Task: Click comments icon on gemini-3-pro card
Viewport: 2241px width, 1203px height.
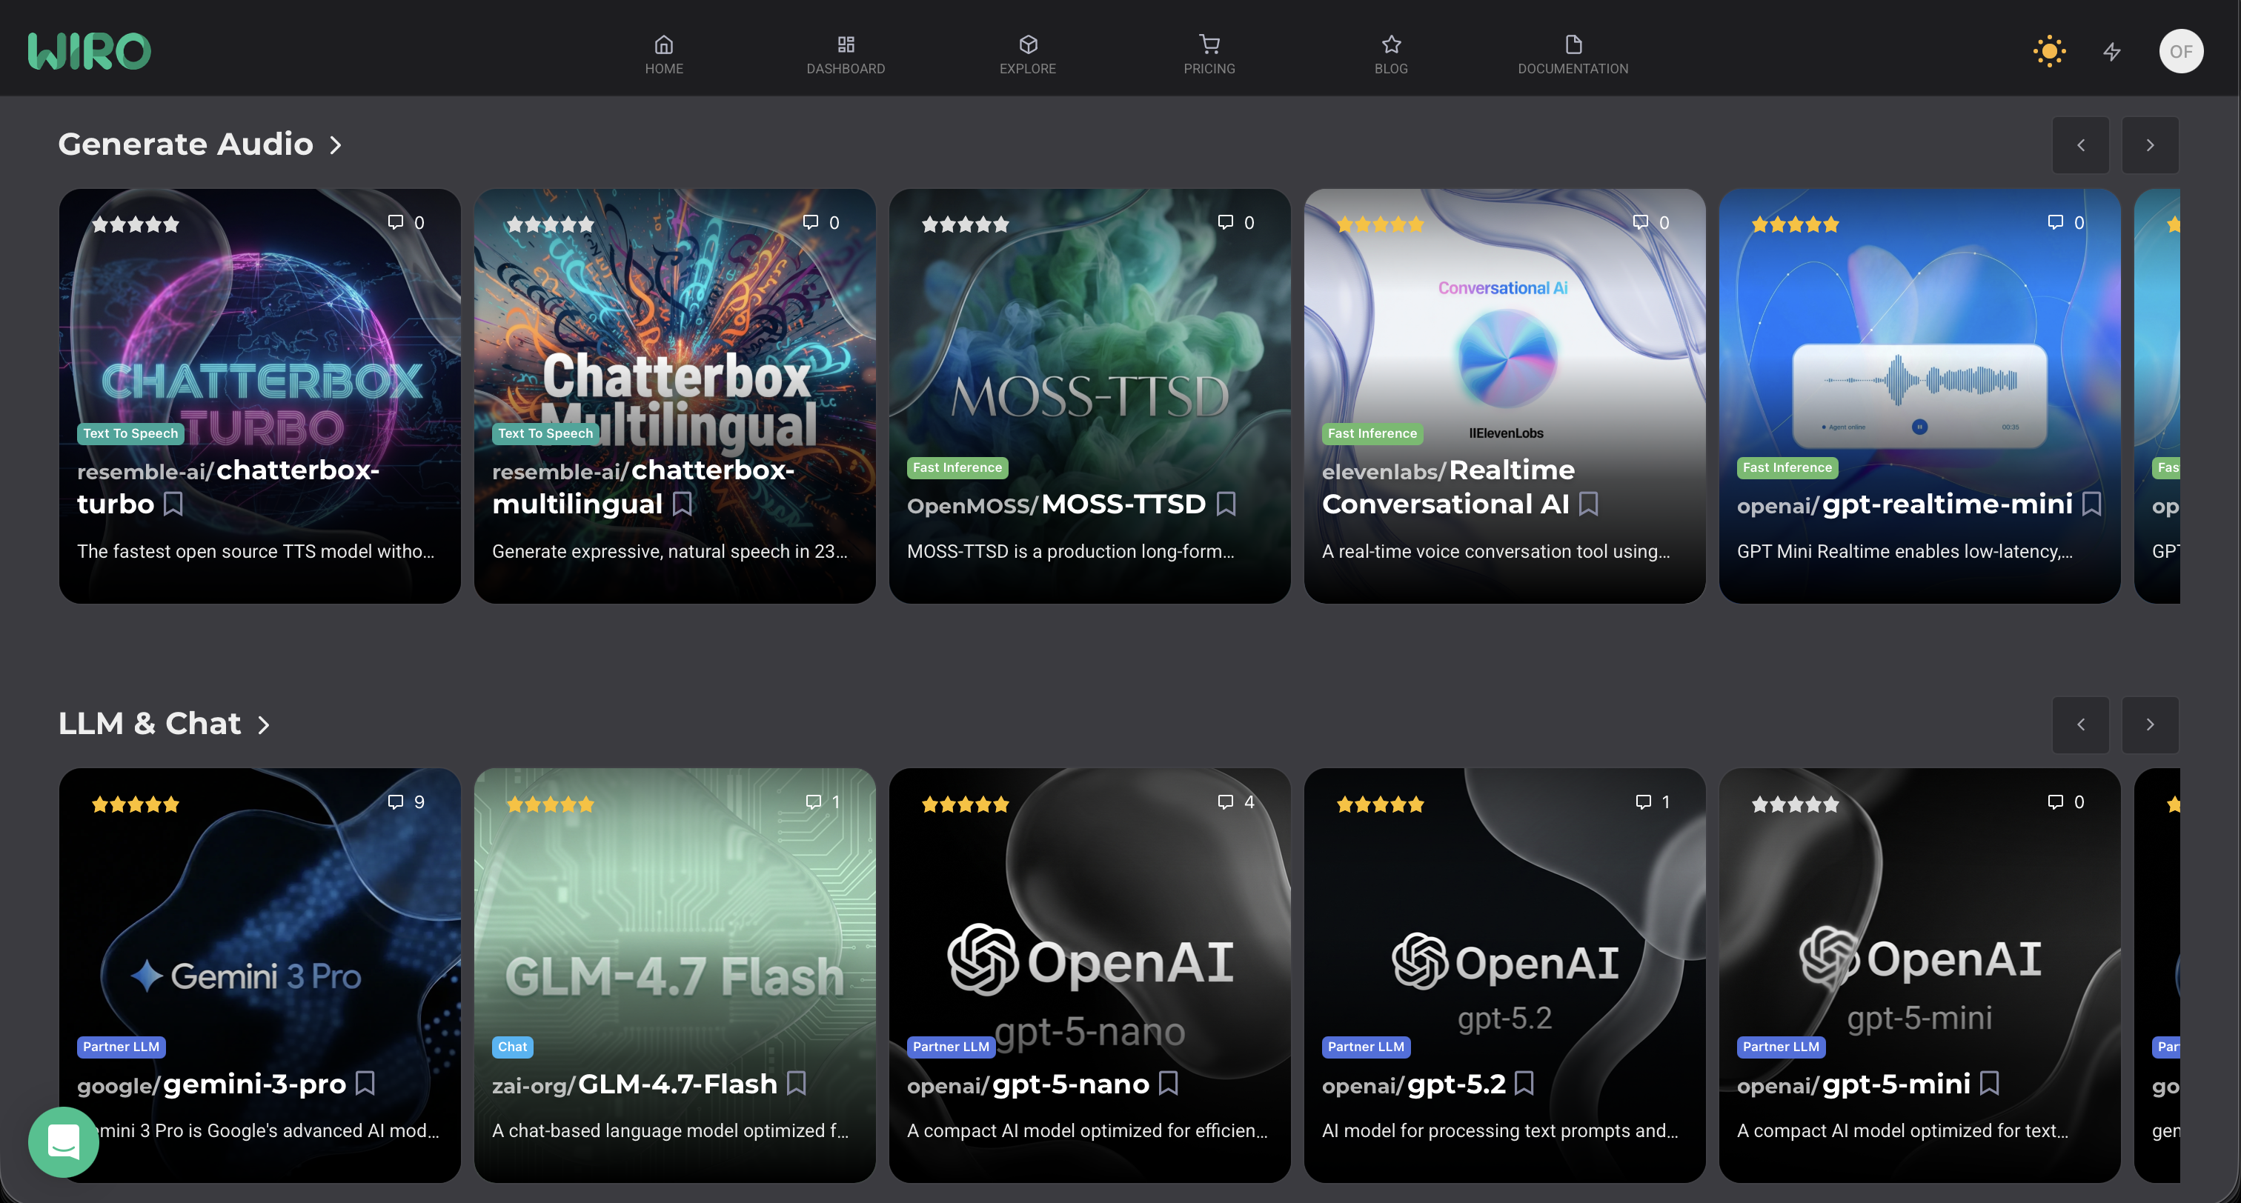Action: click(396, 802)
